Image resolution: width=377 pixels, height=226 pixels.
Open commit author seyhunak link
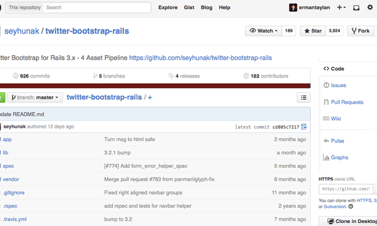tap(14, 127)
